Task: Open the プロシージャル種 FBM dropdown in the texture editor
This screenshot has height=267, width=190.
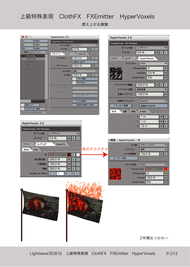Action: (154, 165)
